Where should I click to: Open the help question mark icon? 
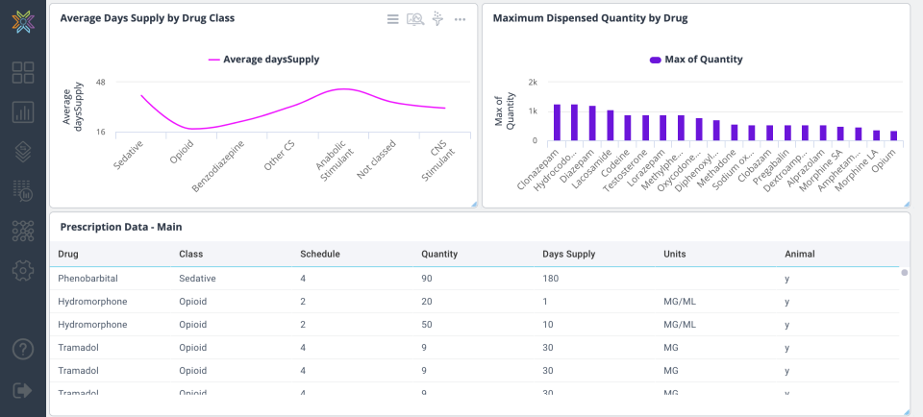click(x=23, y=350)
